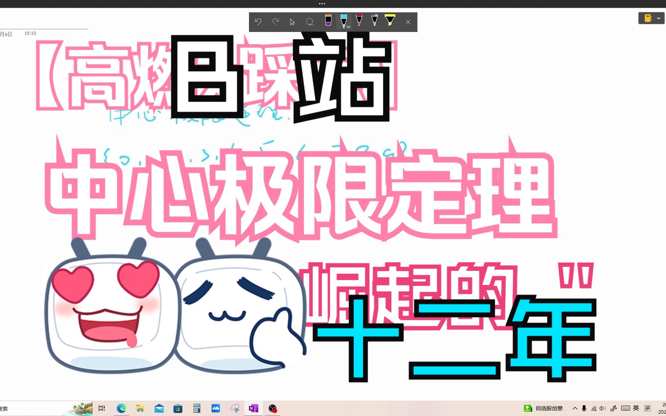Open the cyan pen options chevron

[348, 27]
